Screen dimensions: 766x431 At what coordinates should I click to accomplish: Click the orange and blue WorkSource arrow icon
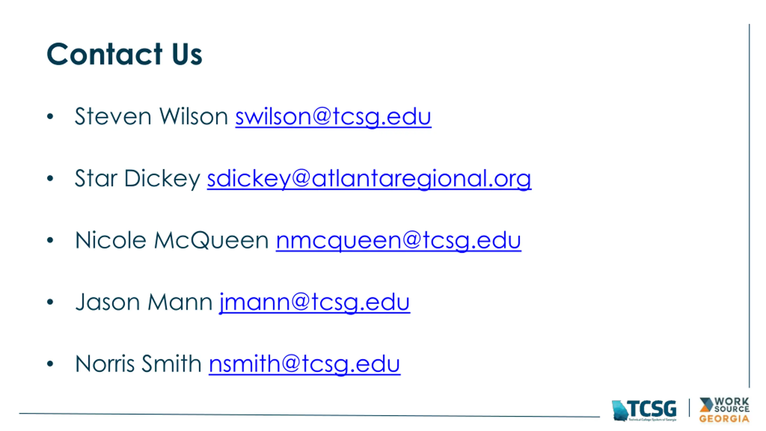(x=706, y=405)
